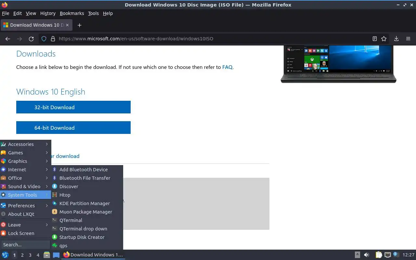Image resolution: width=416 pixels, height=260 pixels.
Task: Switch to virtual desktop 4
Action: [x=38, y=255]
